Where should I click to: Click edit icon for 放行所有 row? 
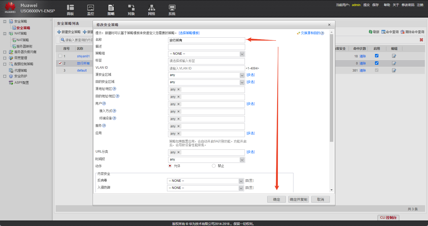point(394,63)
